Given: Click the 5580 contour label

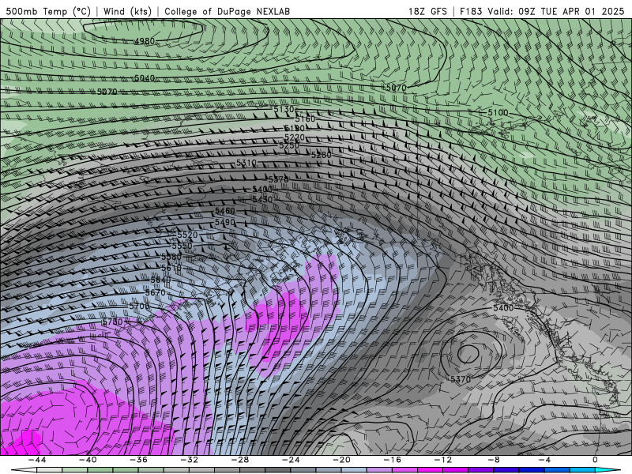Looking at the screenshot, I should tap(171, 257).
